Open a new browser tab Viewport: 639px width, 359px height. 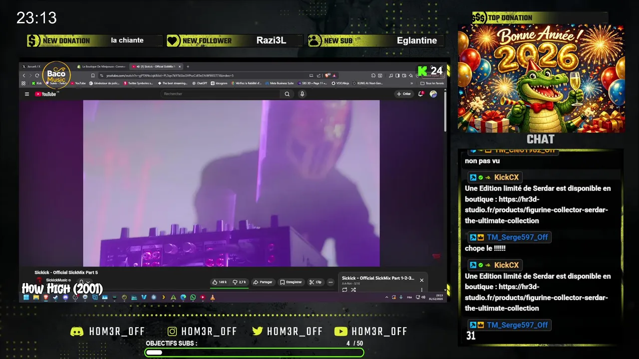pyautogui.click(x=188, y=66)
